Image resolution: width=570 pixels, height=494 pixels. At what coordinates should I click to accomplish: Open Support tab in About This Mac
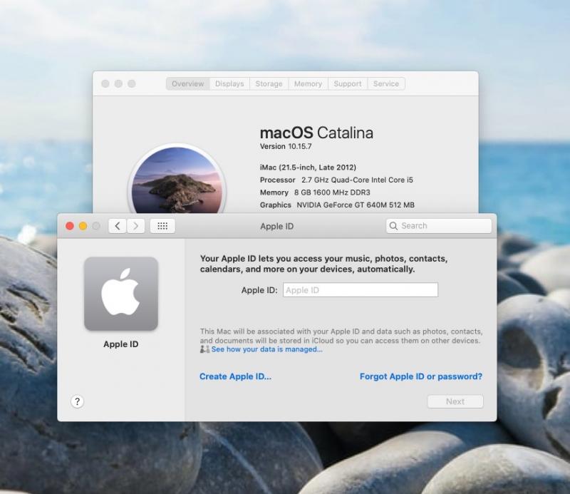[348, 83]
